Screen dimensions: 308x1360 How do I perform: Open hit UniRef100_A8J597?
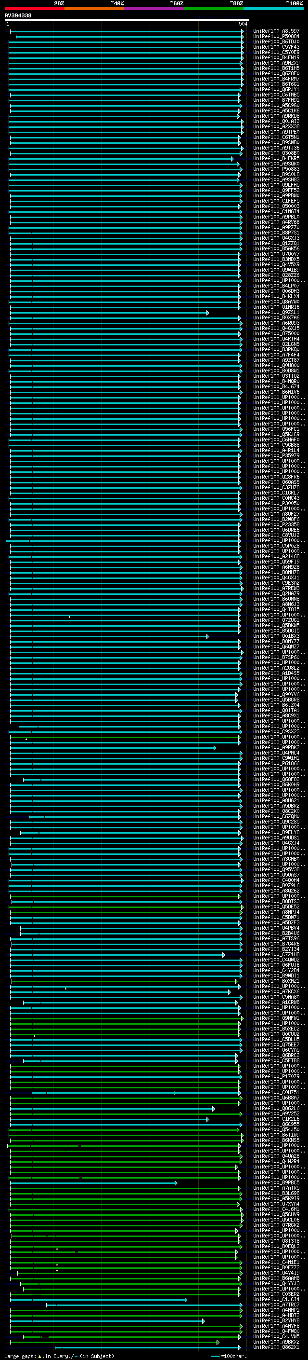[276, 31]
